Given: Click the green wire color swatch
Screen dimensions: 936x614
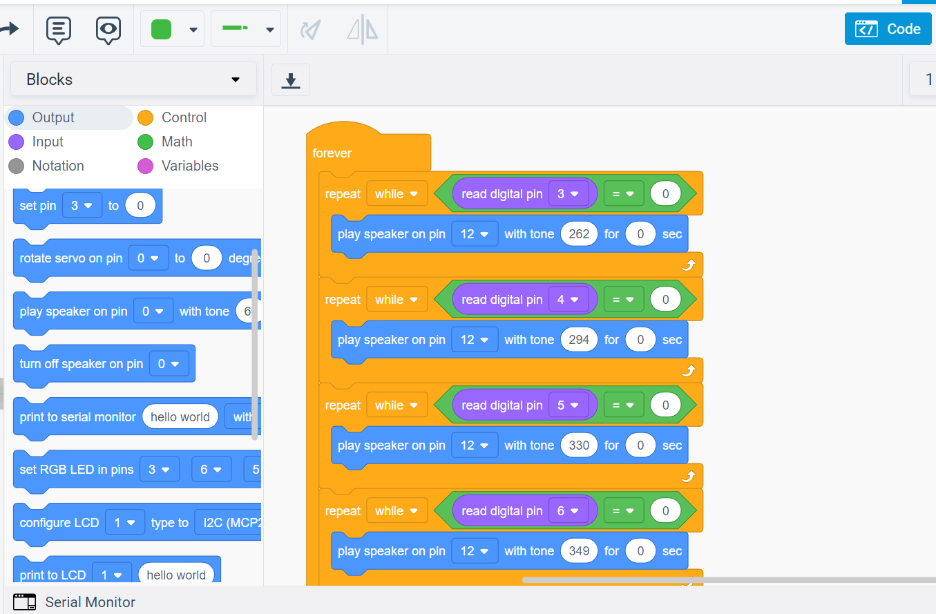Looking at the screenshot, I should pyautogui.click(x=161, y=29).
